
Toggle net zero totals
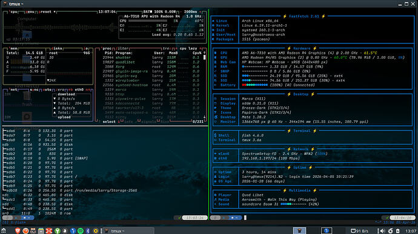click(60, 89)
